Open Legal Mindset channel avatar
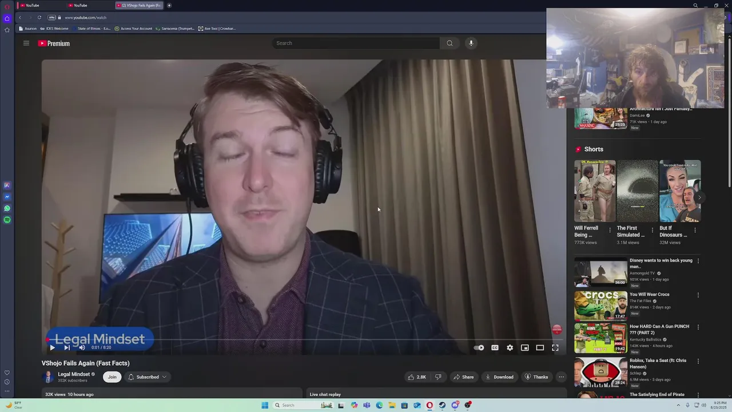This screenshot has height=412, width=732. coord(48,377)
